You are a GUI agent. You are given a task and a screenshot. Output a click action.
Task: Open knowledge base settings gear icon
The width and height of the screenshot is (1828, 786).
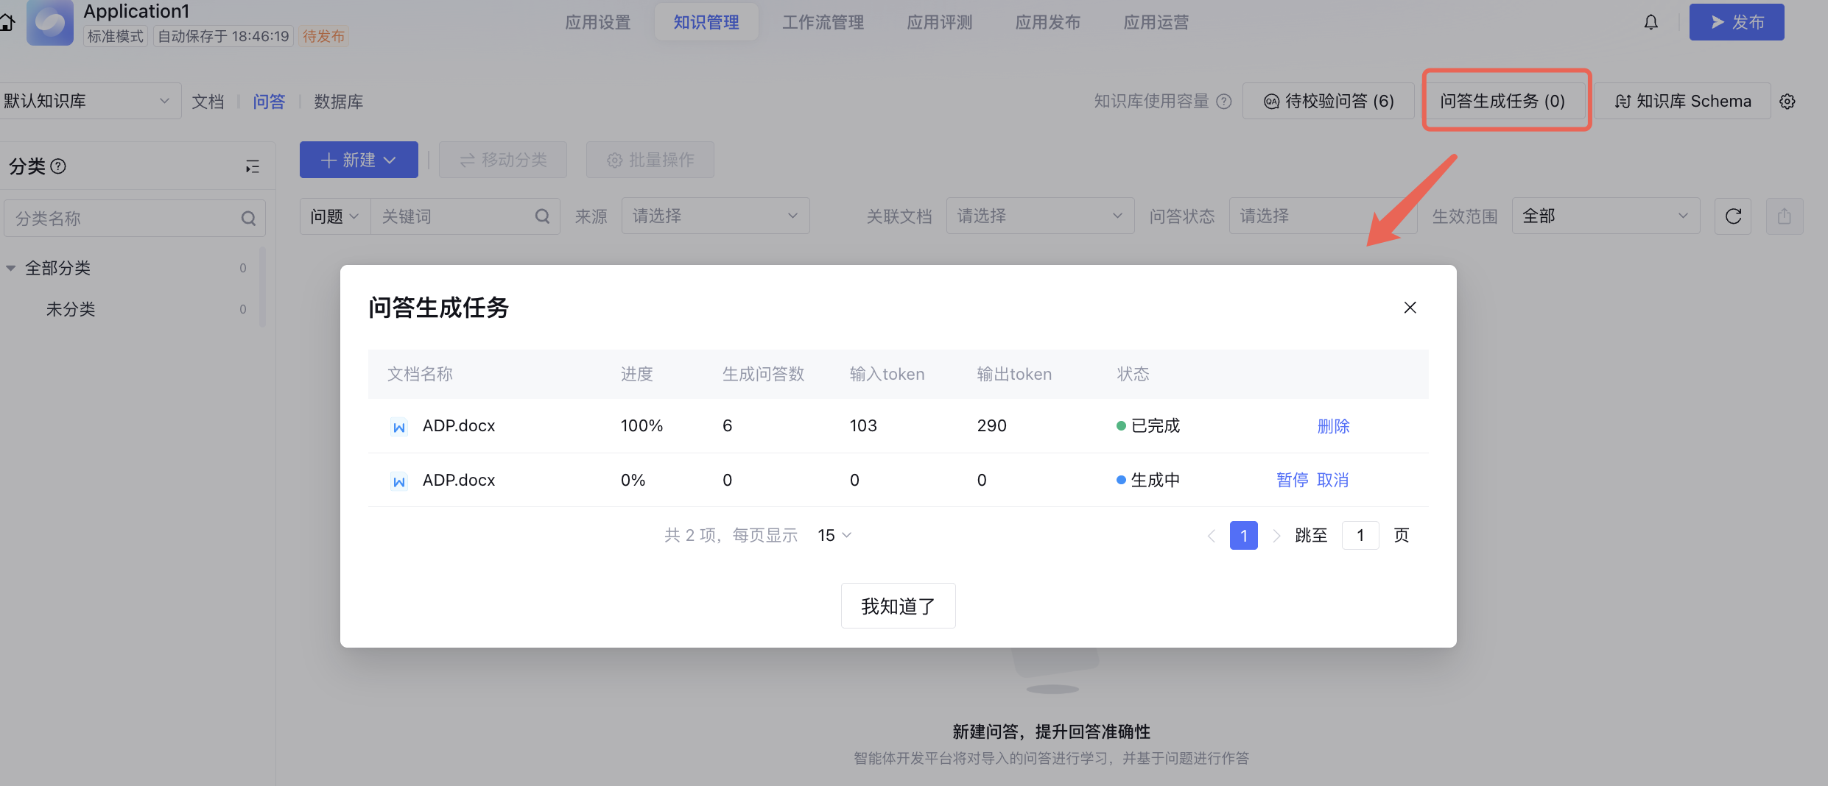coord(1787,102)
